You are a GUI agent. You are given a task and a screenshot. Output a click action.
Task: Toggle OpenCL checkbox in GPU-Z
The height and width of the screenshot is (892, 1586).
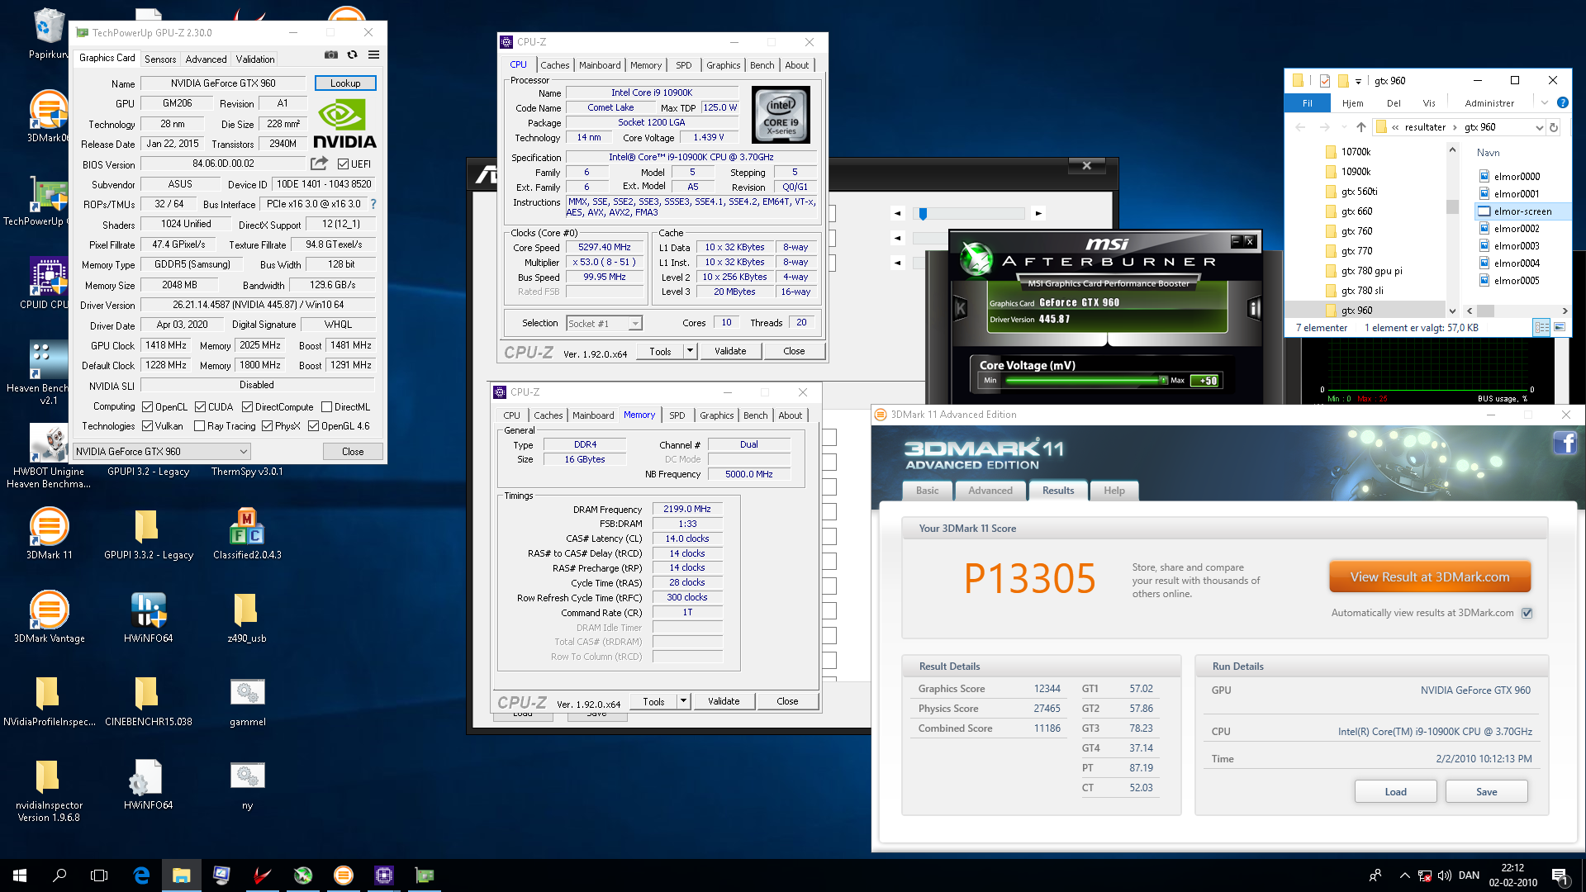[147, 407]
